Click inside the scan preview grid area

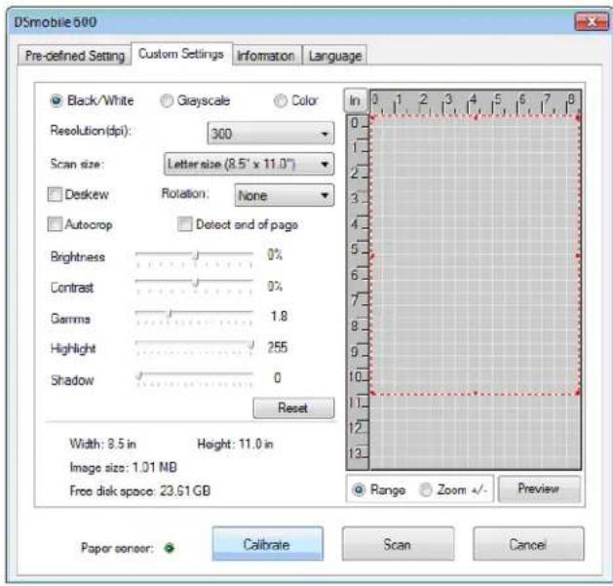pyautogui.click(x=475, y=293)
